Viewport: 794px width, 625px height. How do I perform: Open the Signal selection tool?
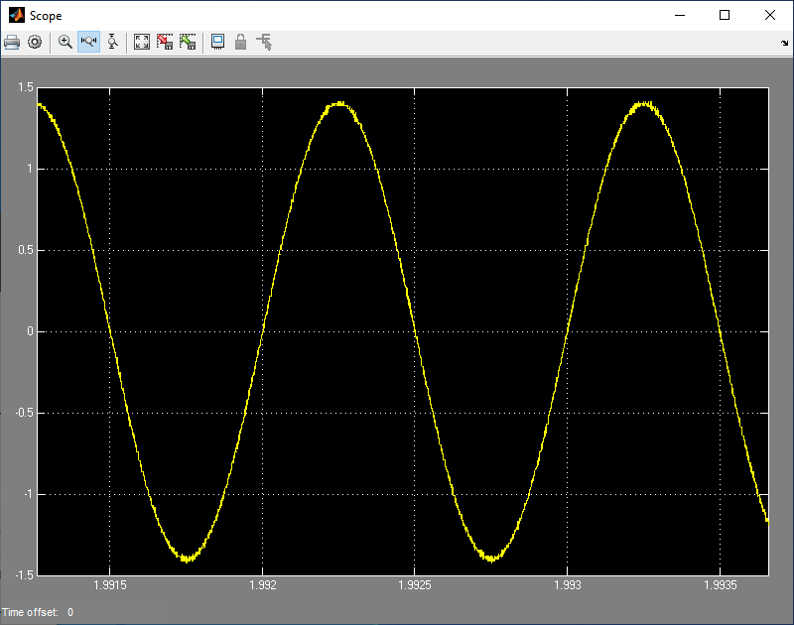(264, 43)
